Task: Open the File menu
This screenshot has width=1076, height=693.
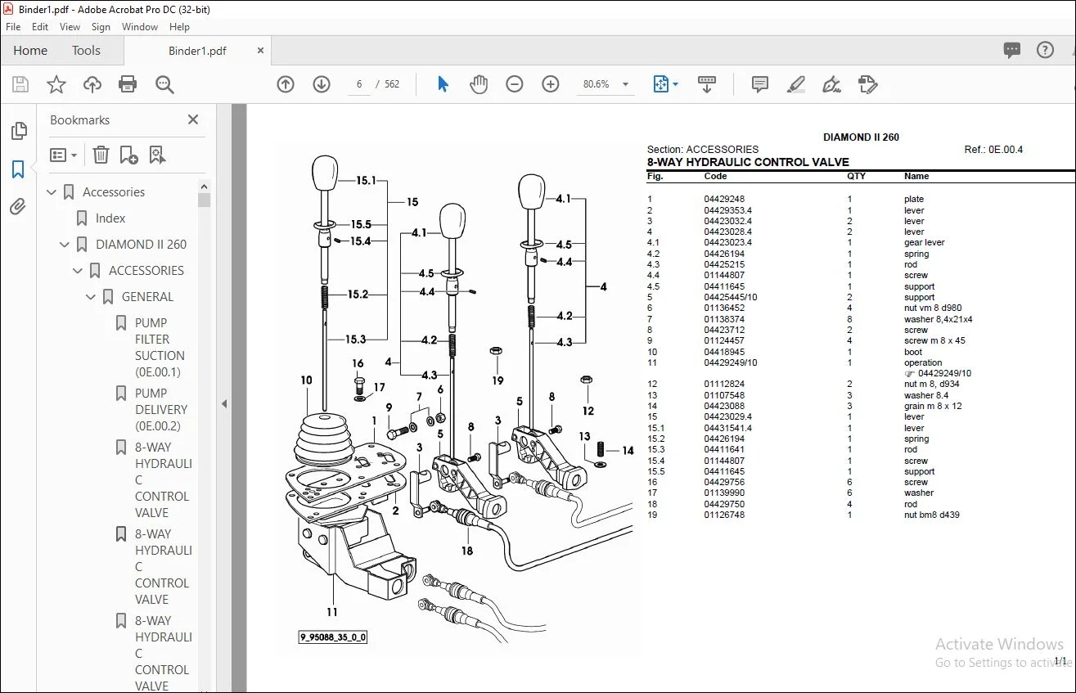Action: pyautogui.click(x=13, y=27)
